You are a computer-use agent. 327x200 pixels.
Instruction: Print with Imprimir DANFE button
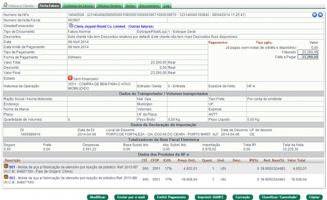pos(211,197)
